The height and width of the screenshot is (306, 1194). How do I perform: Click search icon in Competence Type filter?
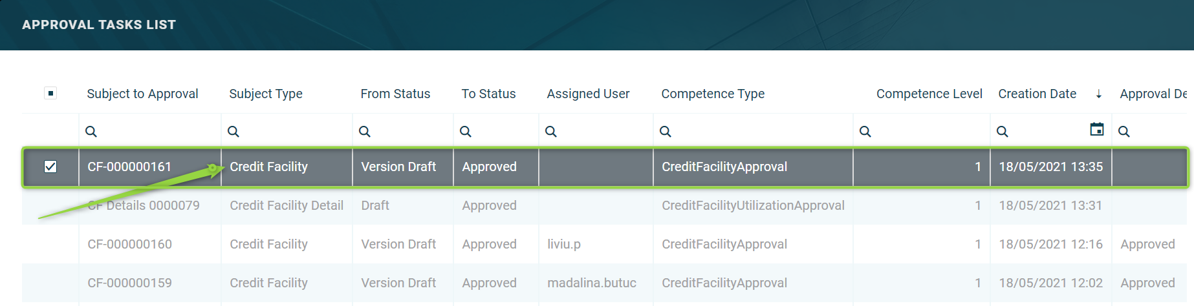[x=666, y=132]
